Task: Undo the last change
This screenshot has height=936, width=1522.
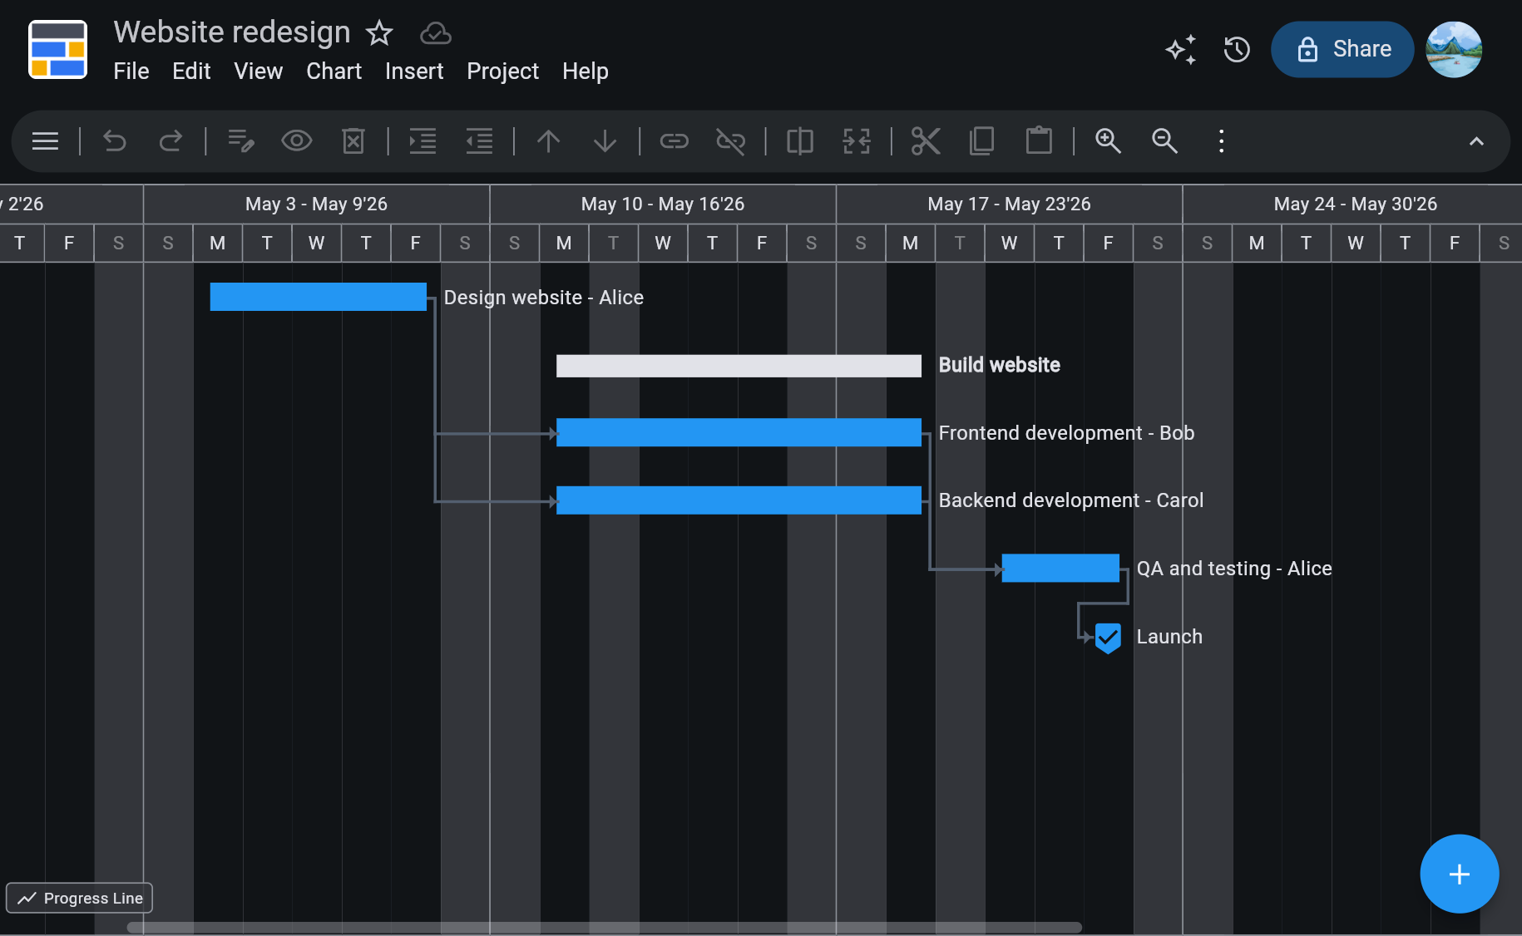Action: pos(114,140)
